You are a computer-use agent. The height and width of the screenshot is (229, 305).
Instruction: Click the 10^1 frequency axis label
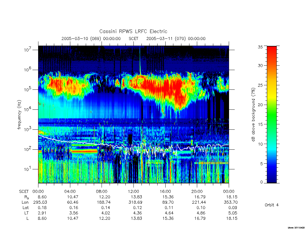(28, 169)
